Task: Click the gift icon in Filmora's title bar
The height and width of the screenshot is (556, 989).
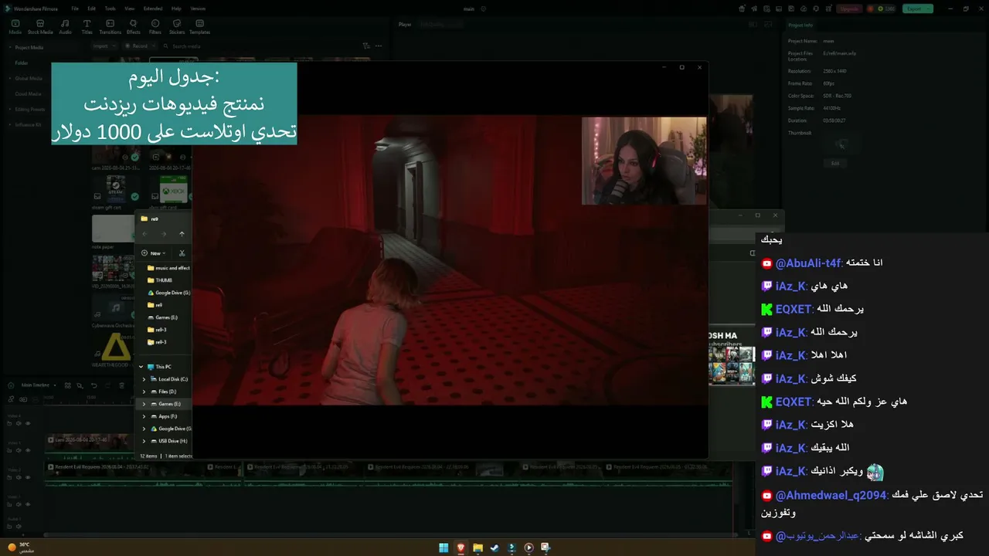Action: point(743,8)
